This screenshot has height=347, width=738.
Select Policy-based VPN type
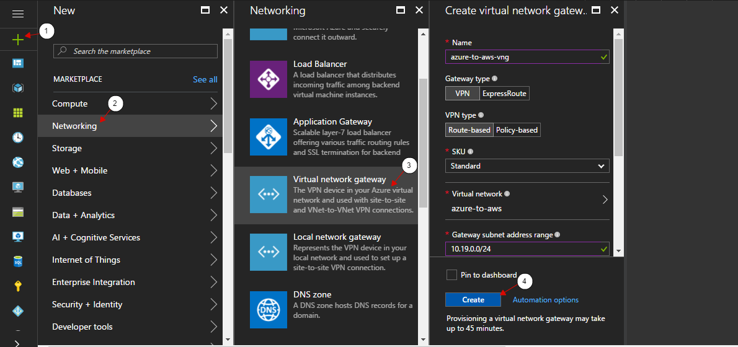tap(517, 130)
